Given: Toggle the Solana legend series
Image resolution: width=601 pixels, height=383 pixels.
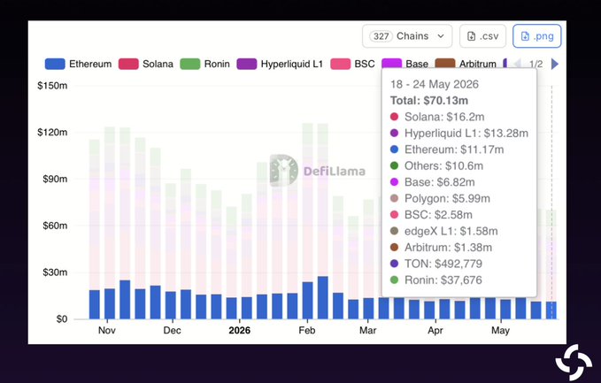Looking at the screenshot, I should pos(146,64).
